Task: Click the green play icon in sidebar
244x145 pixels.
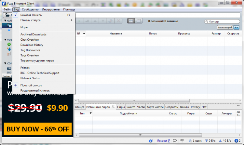Action: (x=9, y=44)
